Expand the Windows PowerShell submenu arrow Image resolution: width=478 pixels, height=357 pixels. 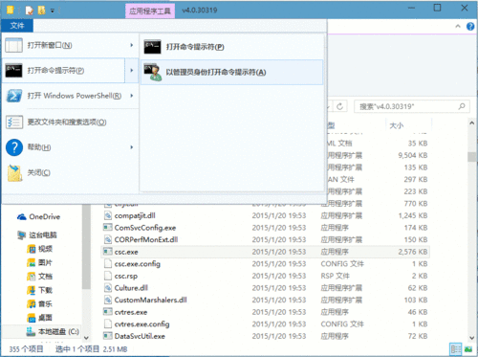click(132, 96)
